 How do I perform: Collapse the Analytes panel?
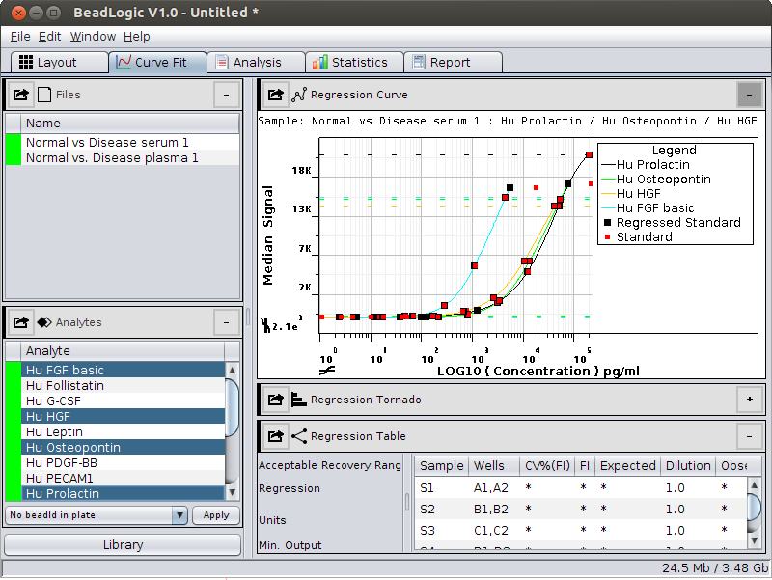(227, 322)
